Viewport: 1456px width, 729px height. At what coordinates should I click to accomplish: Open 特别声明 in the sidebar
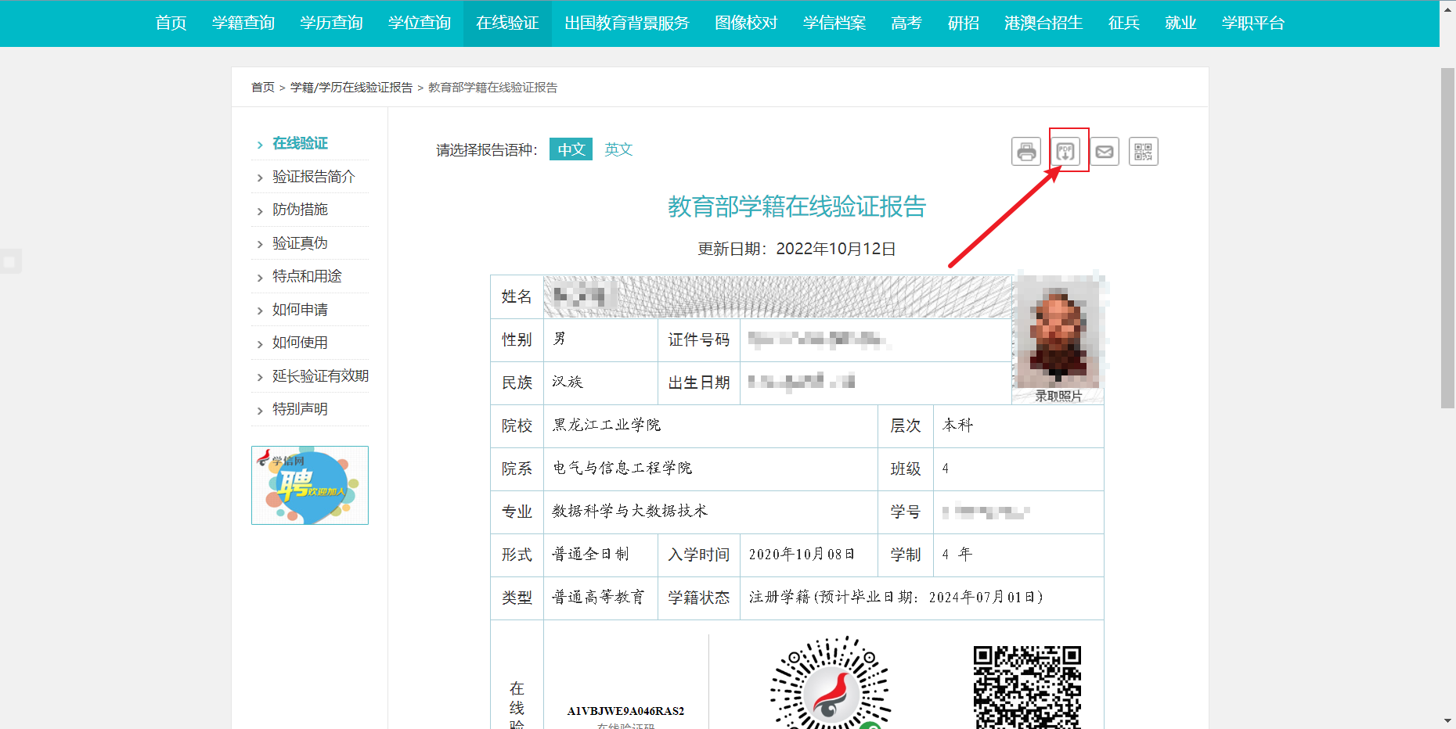click(301, 409)
